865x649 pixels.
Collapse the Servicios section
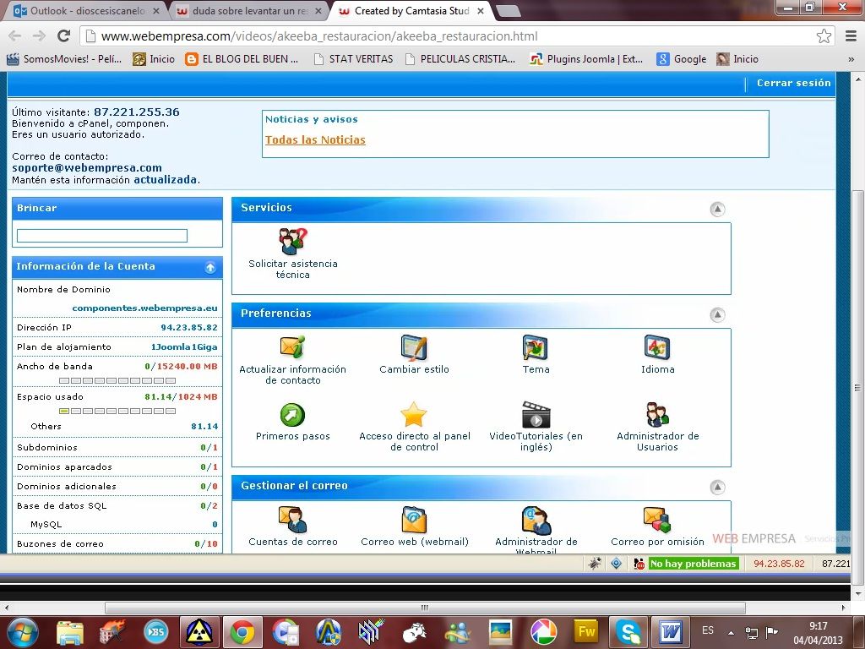(716, 210)
